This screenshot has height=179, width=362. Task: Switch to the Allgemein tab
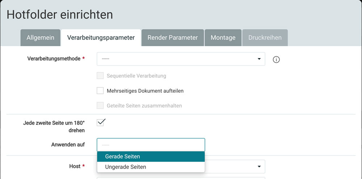(40, 38)
